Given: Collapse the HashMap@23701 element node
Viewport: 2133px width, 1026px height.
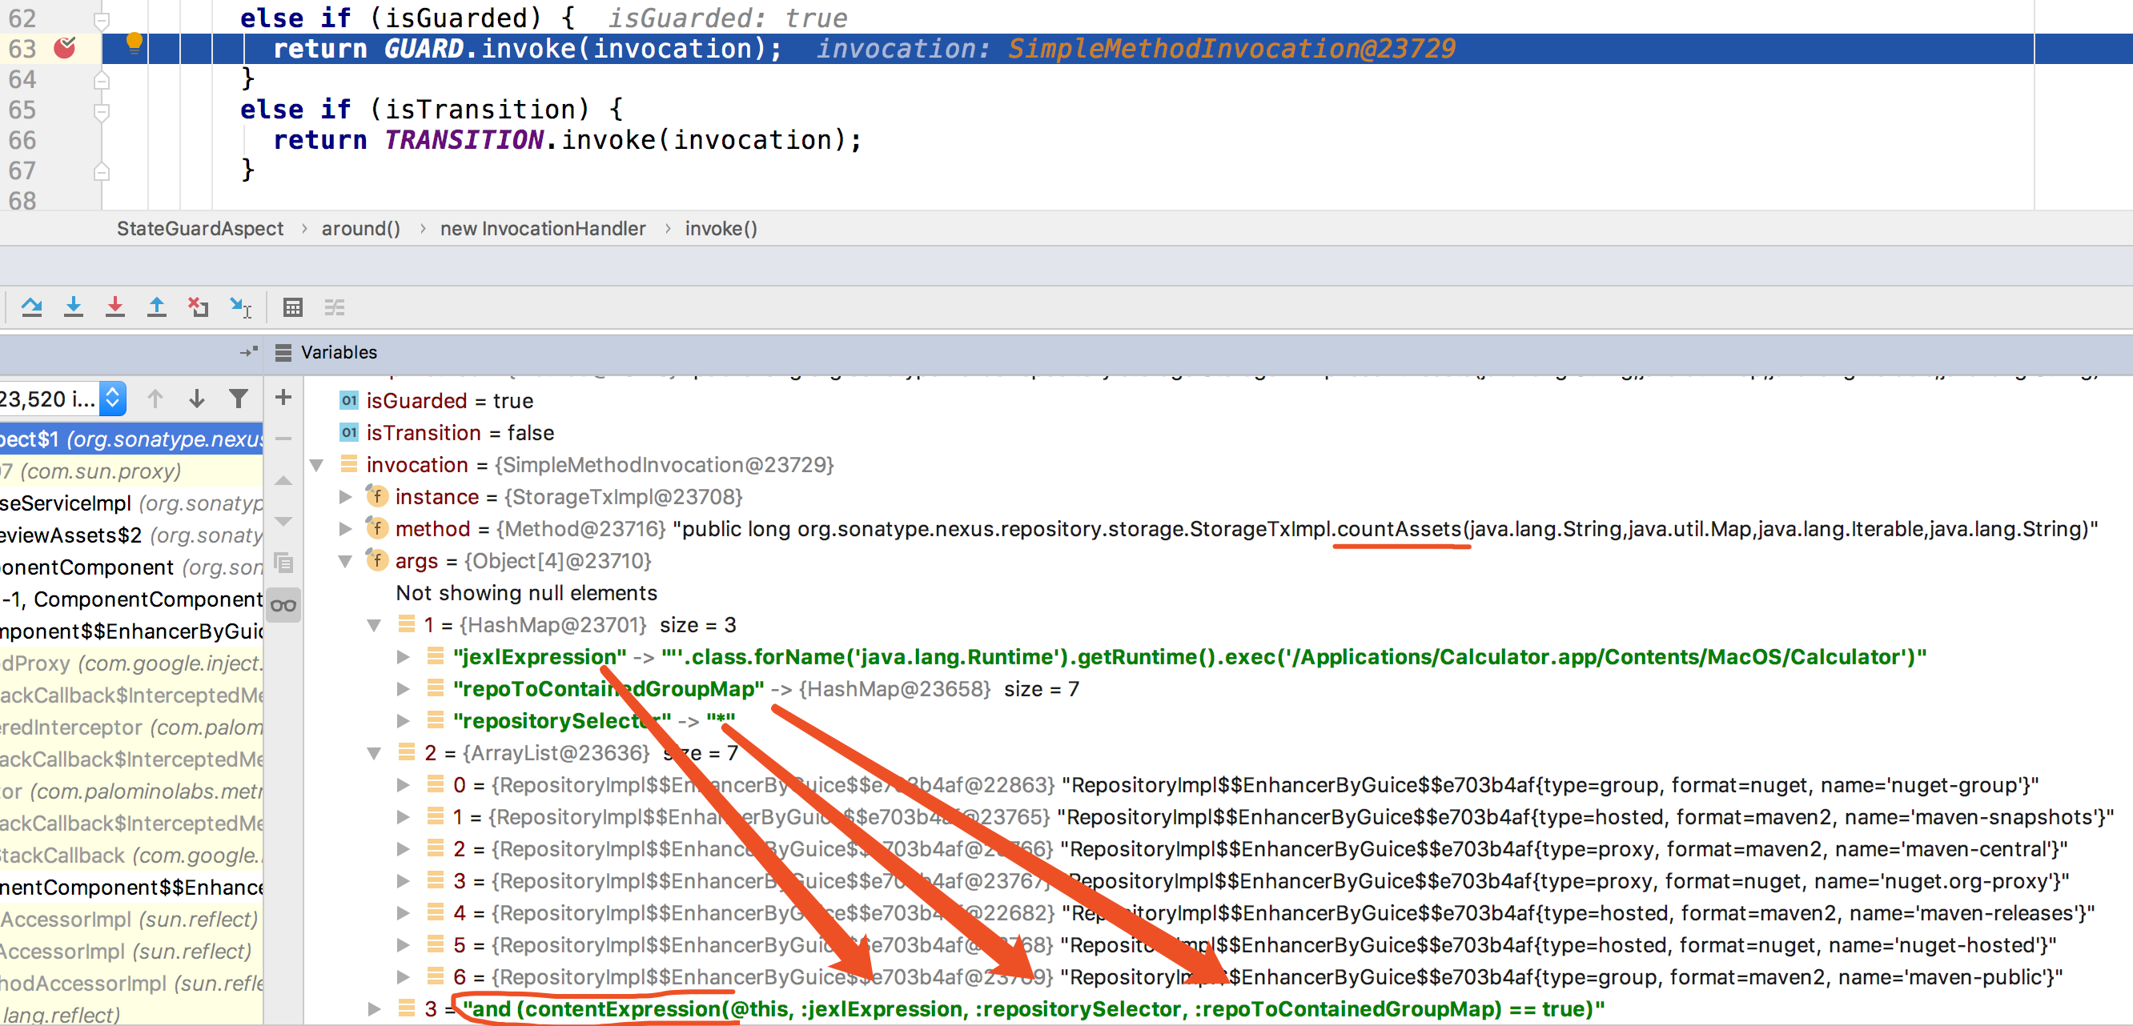Looking at the screenshot, I should point(374,625).
